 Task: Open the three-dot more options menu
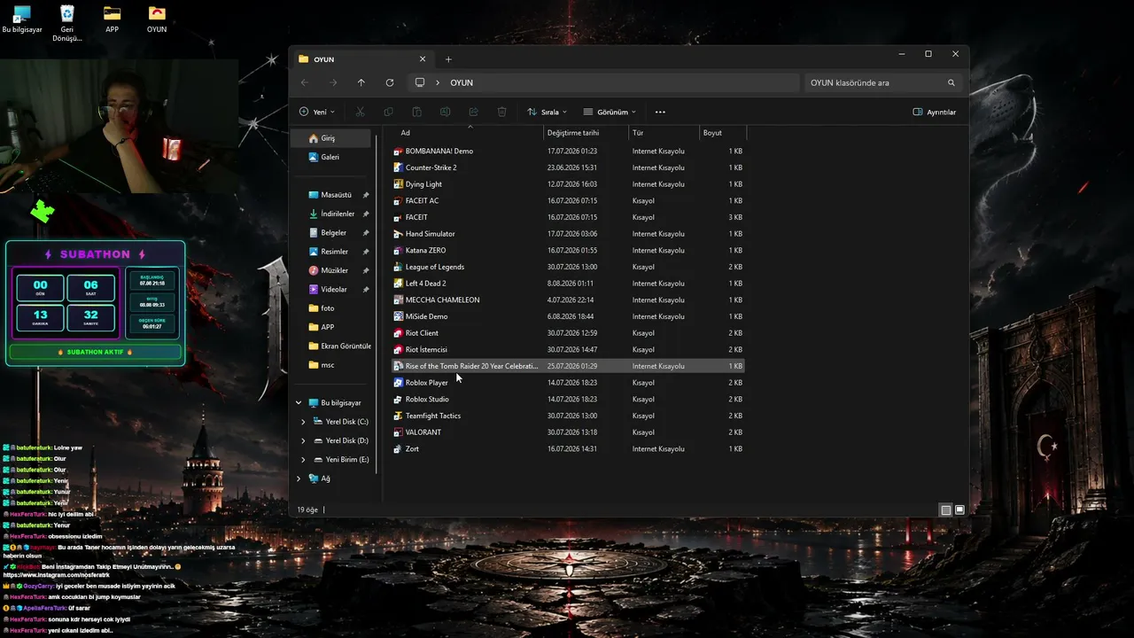tap(660, 112)
